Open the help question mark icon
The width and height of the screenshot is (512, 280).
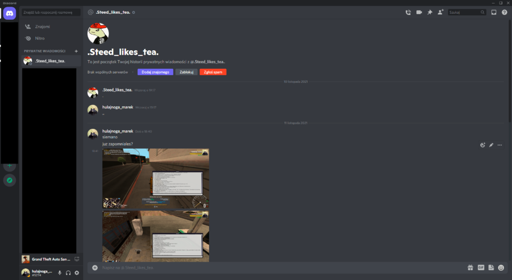(504, 12)
